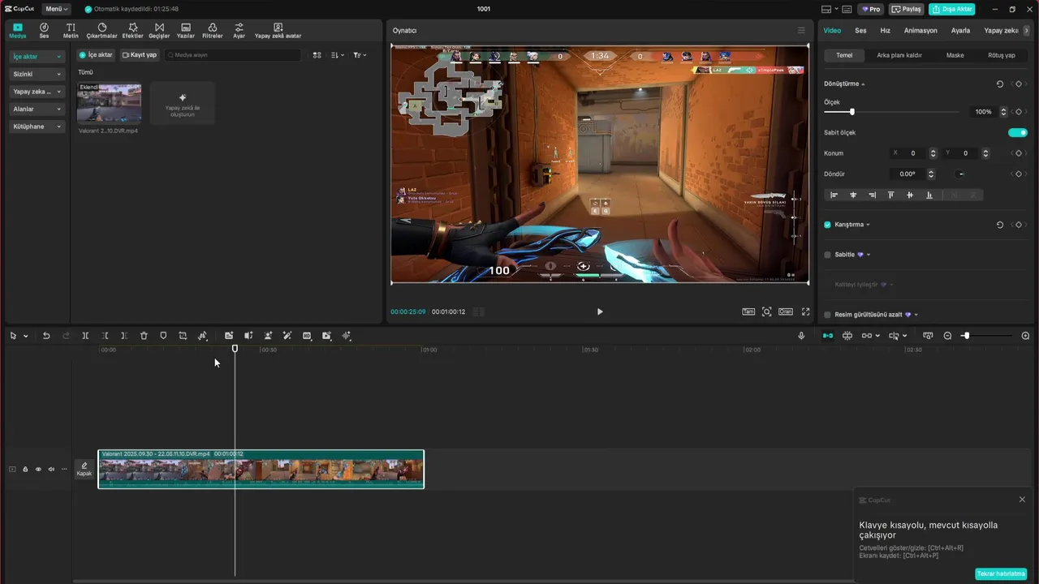Click the timeline zoom slider handle
Image resolution: width=1039 pixels, height=584 pixels.
tap(966, 336)
